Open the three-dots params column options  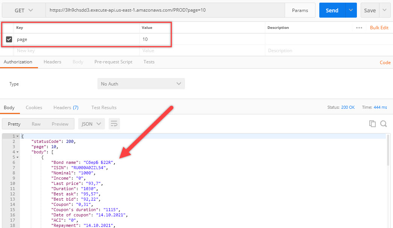coord(359,28)
